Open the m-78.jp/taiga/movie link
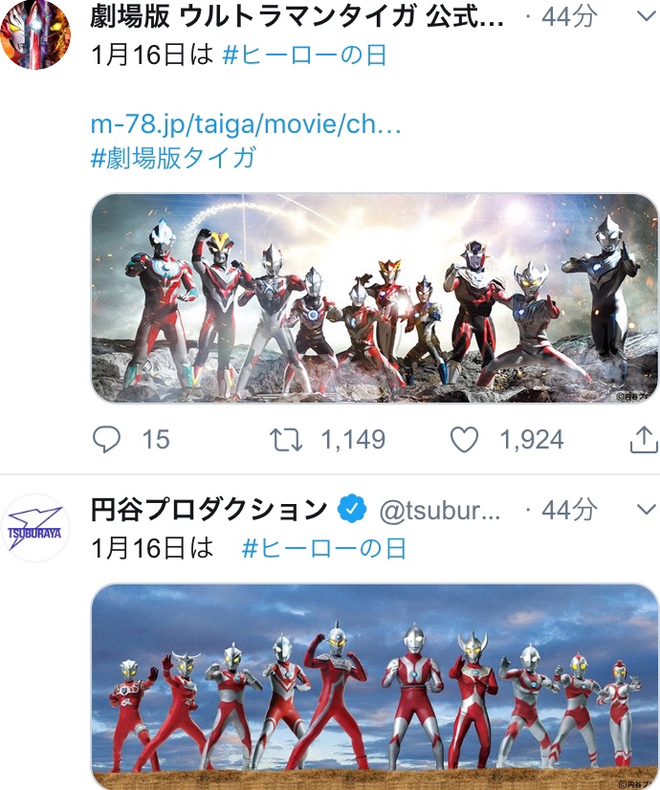660x790 pixels. 246,124
